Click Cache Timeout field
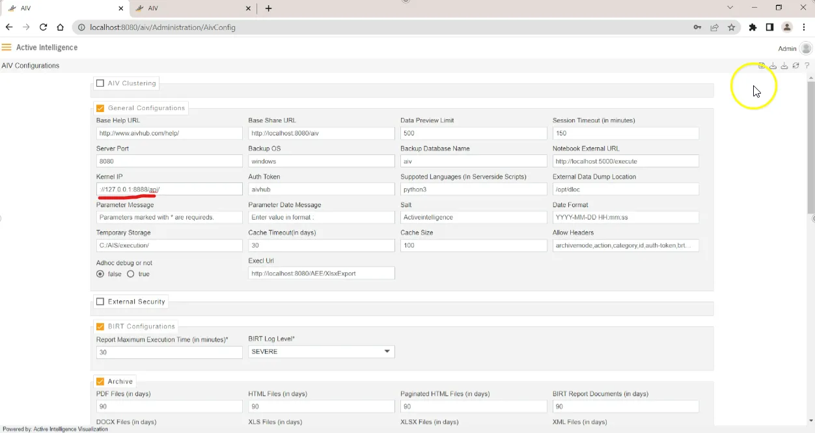815x433 pixels. [322, 245]
